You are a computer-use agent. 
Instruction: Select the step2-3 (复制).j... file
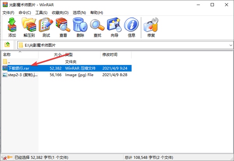pyautogui.click(x=23, y=75)
